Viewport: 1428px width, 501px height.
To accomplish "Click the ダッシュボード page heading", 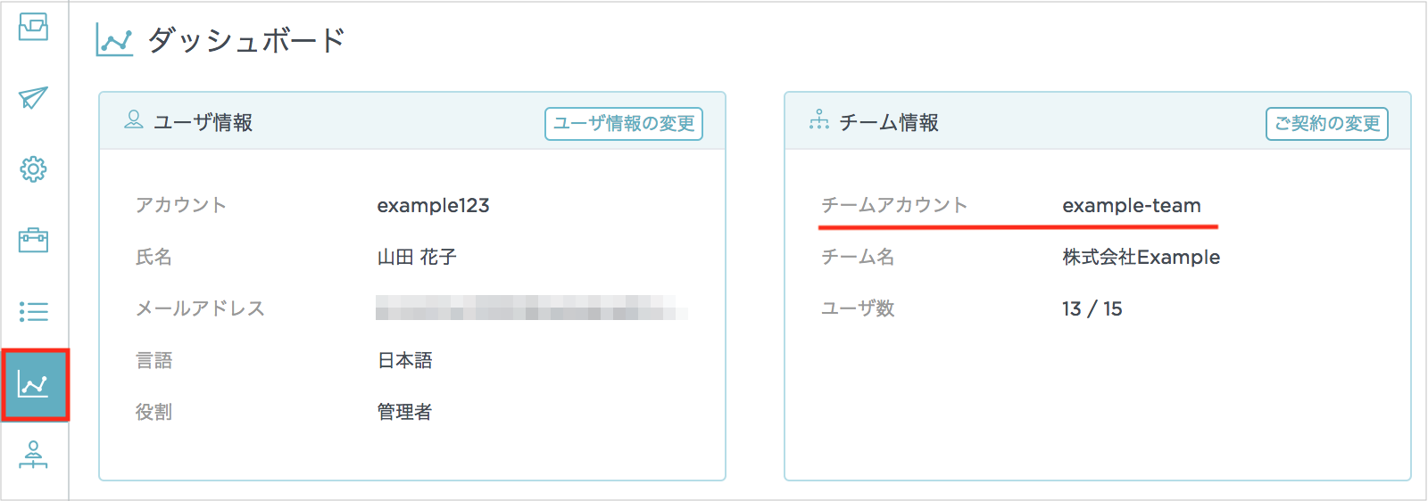I will coord(246,41).
